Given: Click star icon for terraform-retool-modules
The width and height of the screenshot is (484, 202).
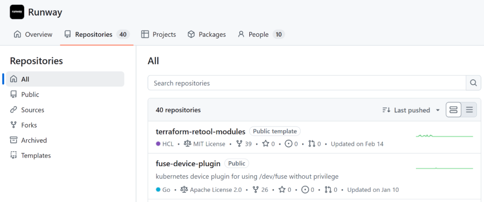Looking at the screenshot, I should (x=265, y=144).
